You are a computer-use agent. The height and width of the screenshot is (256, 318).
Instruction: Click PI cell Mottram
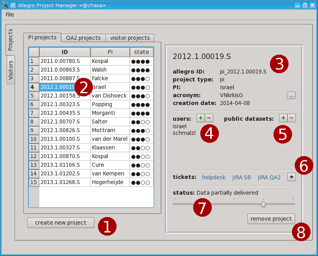tap(110, 130)
